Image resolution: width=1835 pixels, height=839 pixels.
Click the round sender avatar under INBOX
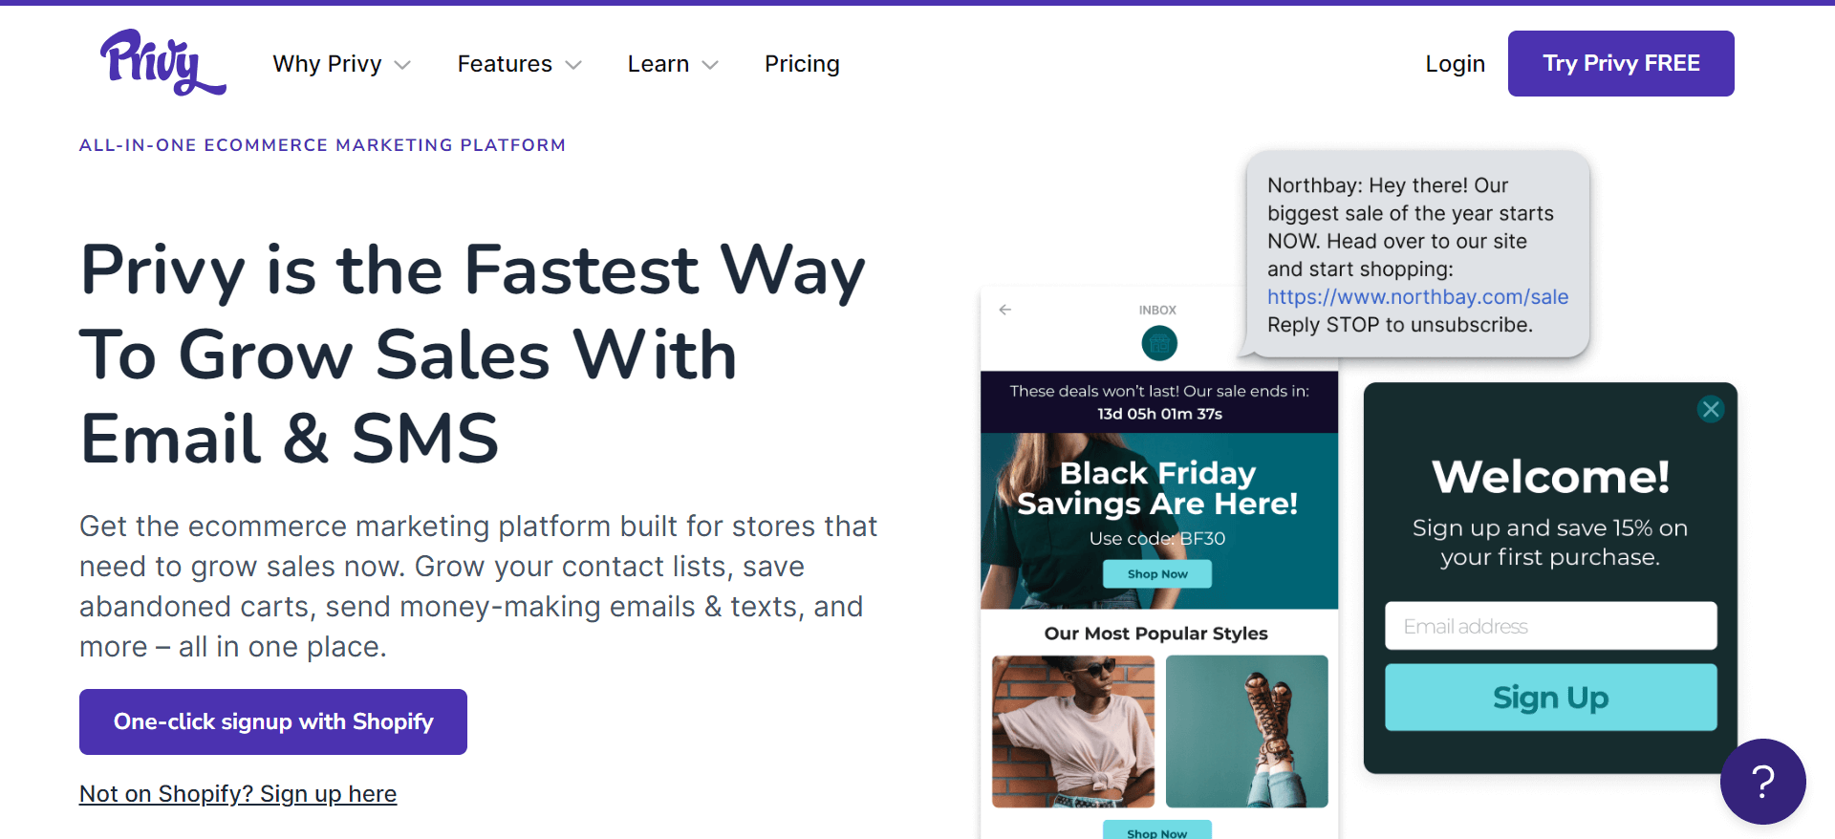pyautogui.click(x=1159, y=343)
